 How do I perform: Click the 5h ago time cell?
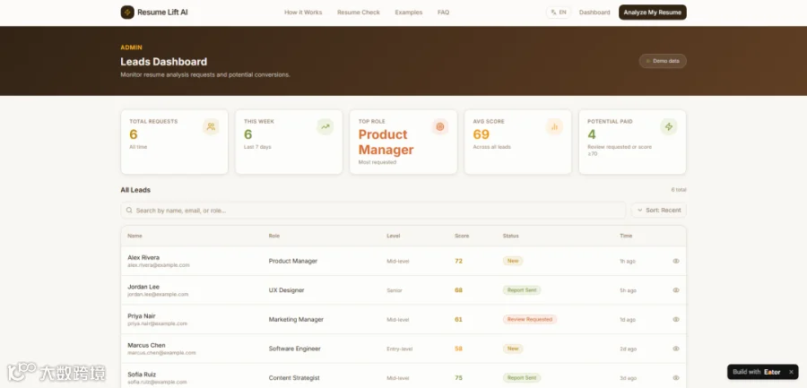coord(628,290)
